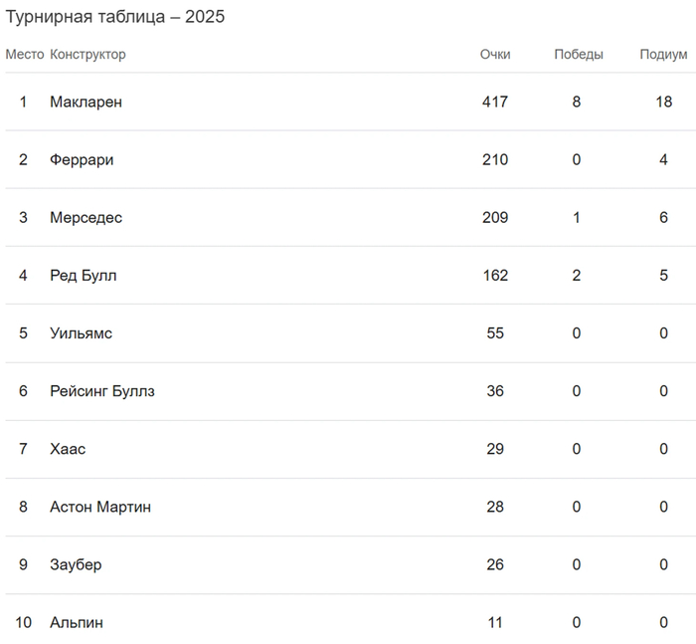Click Альпин's 11 points value
This screenshot has height=644, width=696.
tap(495, 622)
